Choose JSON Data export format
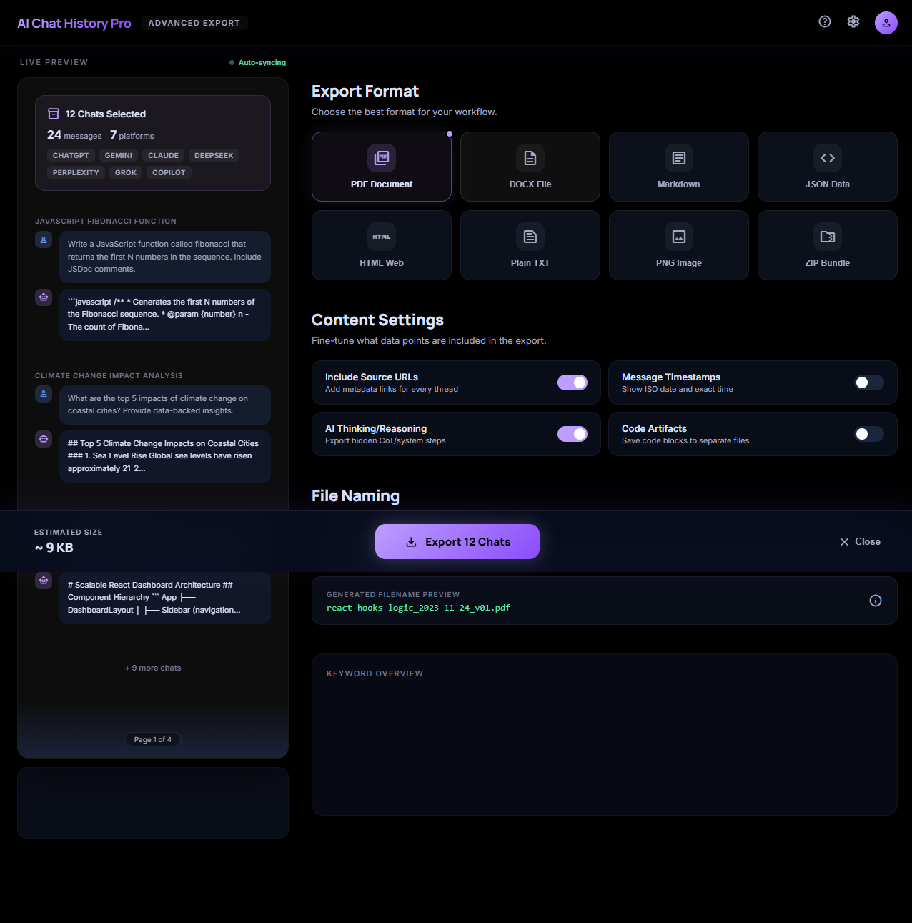 (828, 167)
